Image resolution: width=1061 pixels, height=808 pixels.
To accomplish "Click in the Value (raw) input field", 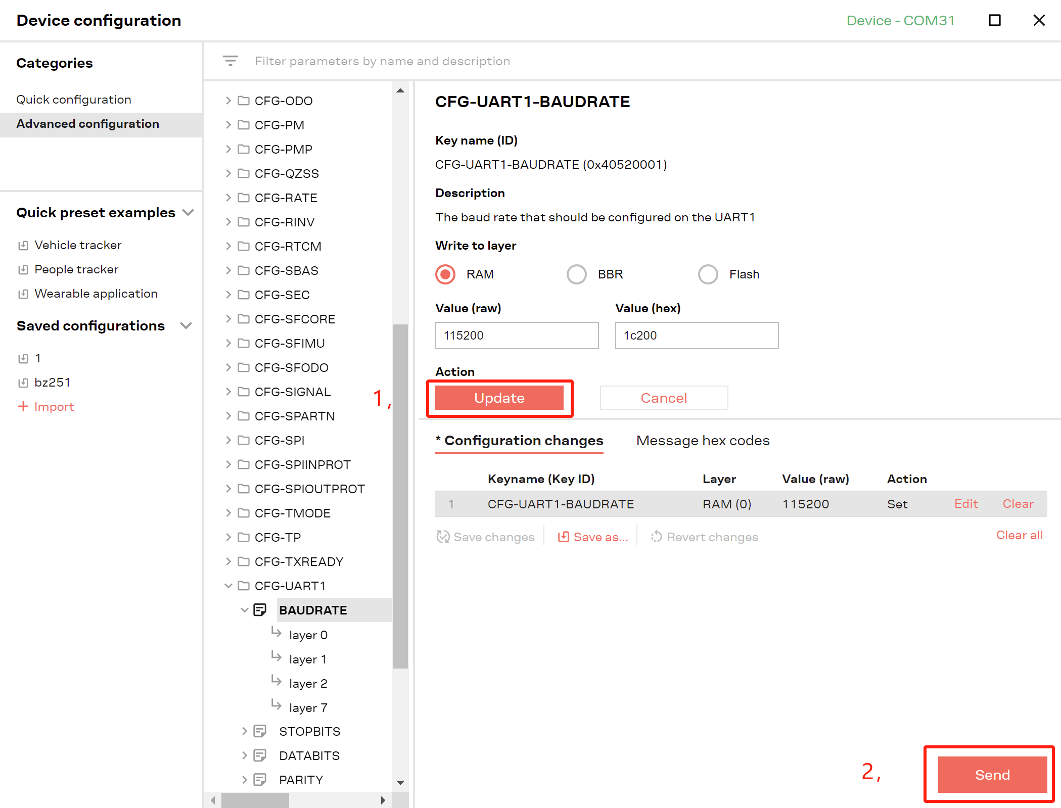I will [x=517, y=336].
